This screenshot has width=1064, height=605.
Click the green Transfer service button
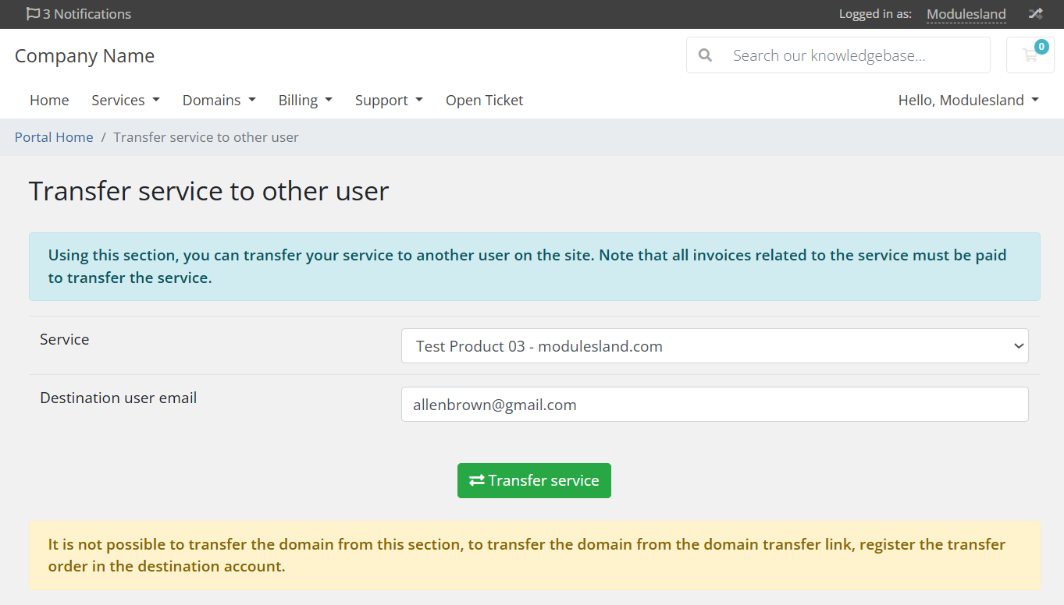(534, 480)
